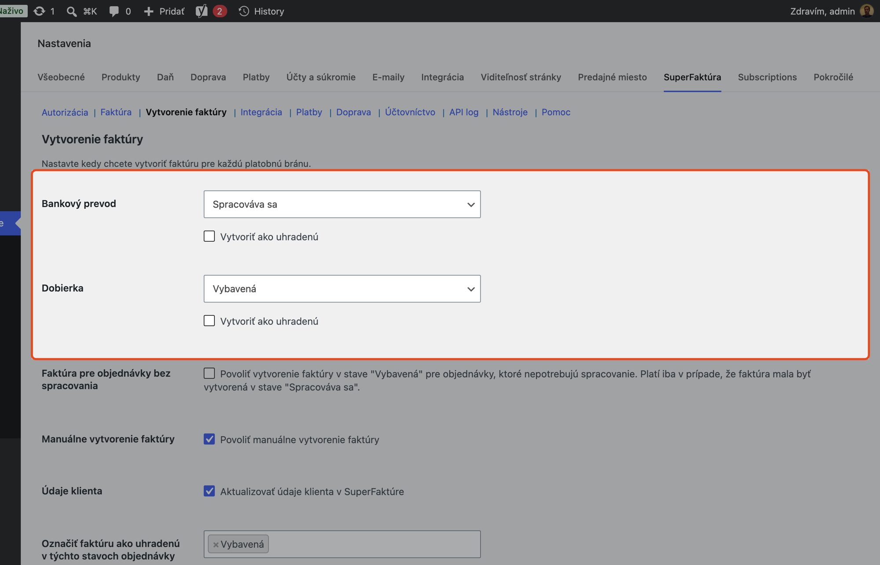The width and height of the screenshot is (880, 565).
Task: Uncheck Povoliť manuálne vytvorenie faktúry
Action: point(209,439)
